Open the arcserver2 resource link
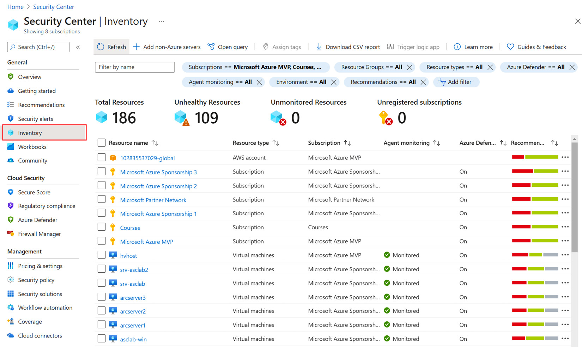This screenshot has width=582, height=347. [133, 311]
